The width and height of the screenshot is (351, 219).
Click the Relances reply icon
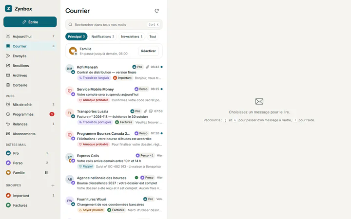tap(8, 124)
